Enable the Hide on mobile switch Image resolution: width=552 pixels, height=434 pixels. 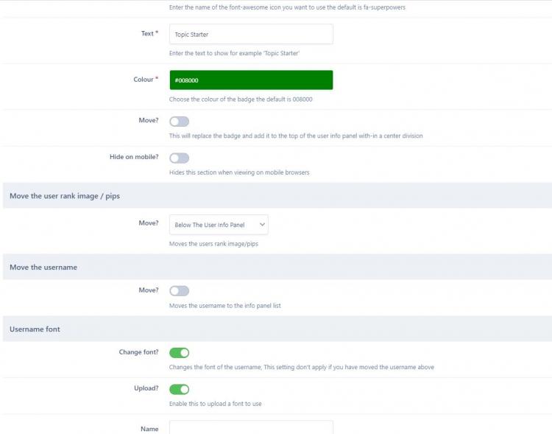click(179, 158)
